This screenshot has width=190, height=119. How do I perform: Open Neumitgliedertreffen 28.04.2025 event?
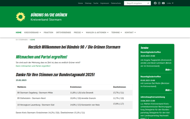pos(151,52)
